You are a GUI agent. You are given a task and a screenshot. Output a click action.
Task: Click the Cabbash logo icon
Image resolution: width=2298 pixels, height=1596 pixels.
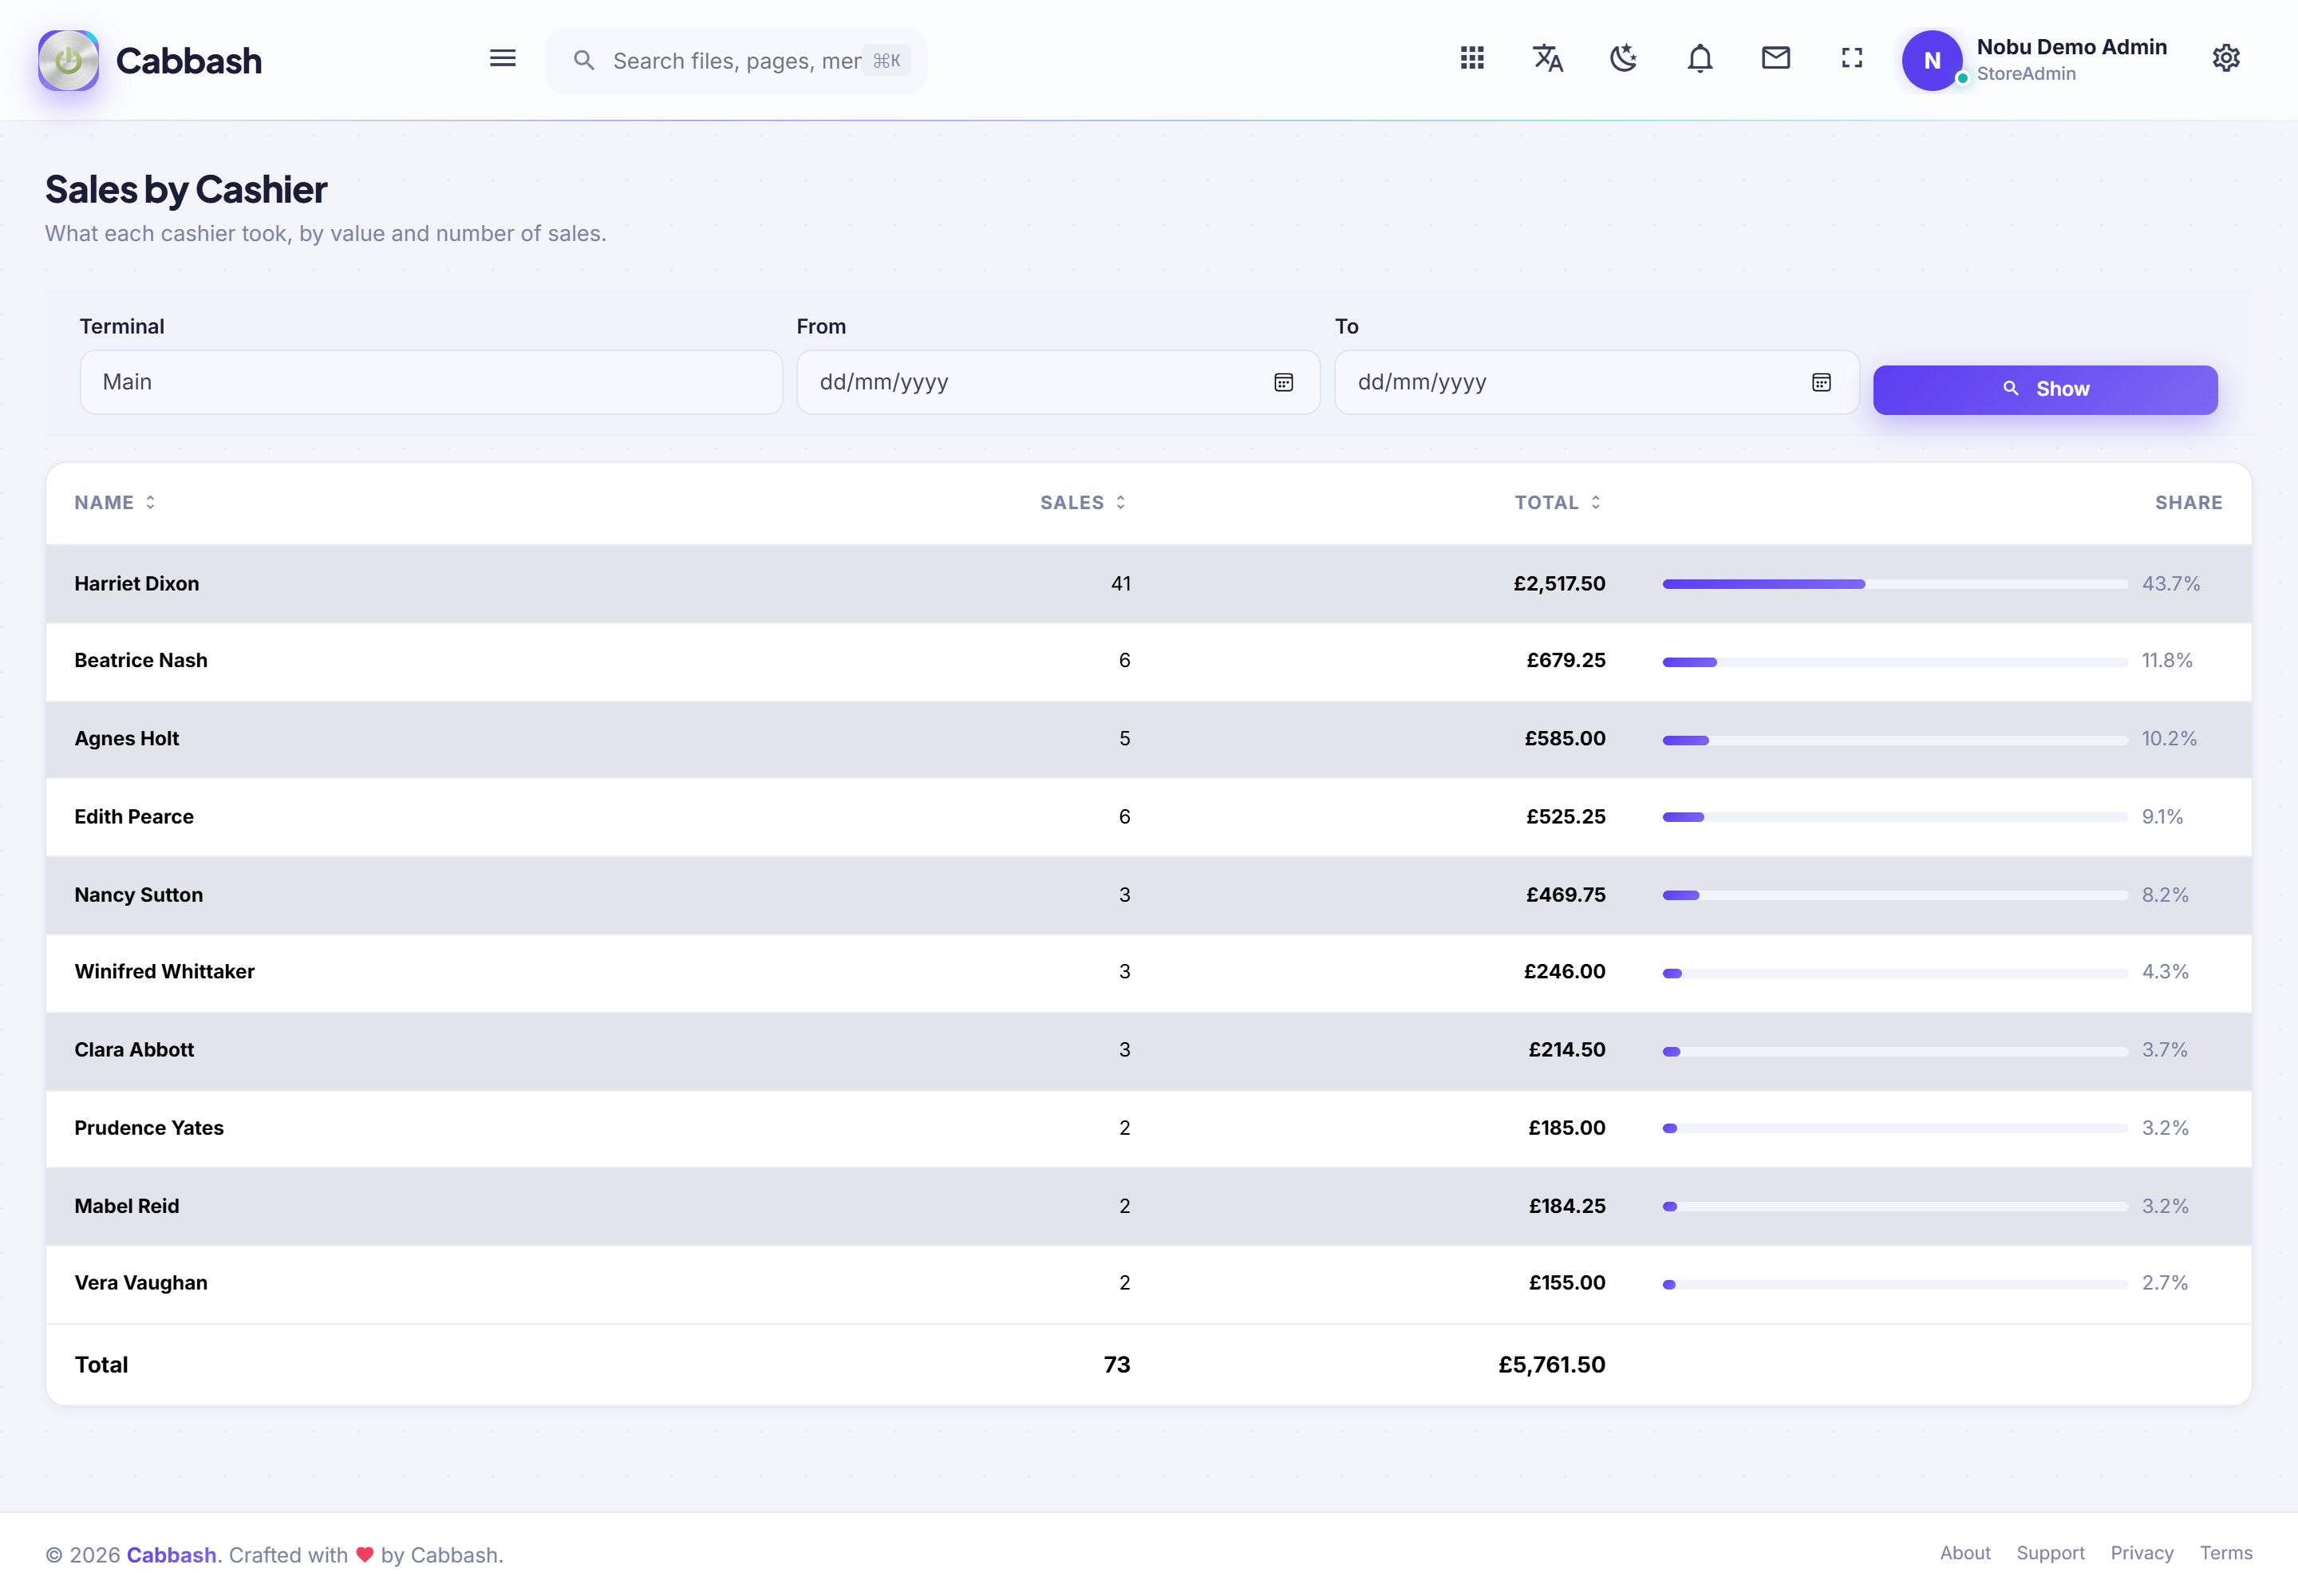tap(68, 60)
